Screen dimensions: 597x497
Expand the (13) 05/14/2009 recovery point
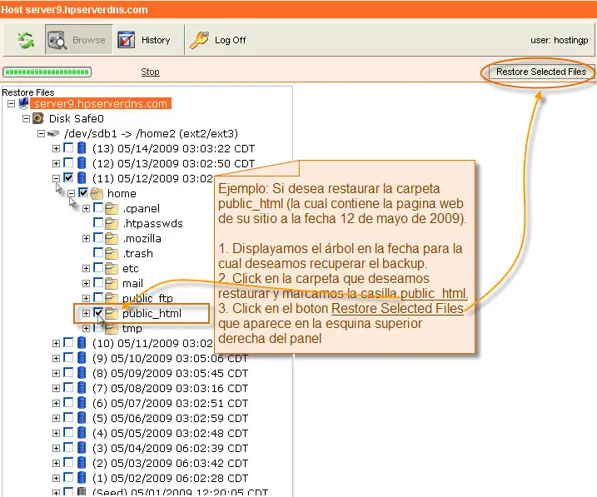coord(56,148)
